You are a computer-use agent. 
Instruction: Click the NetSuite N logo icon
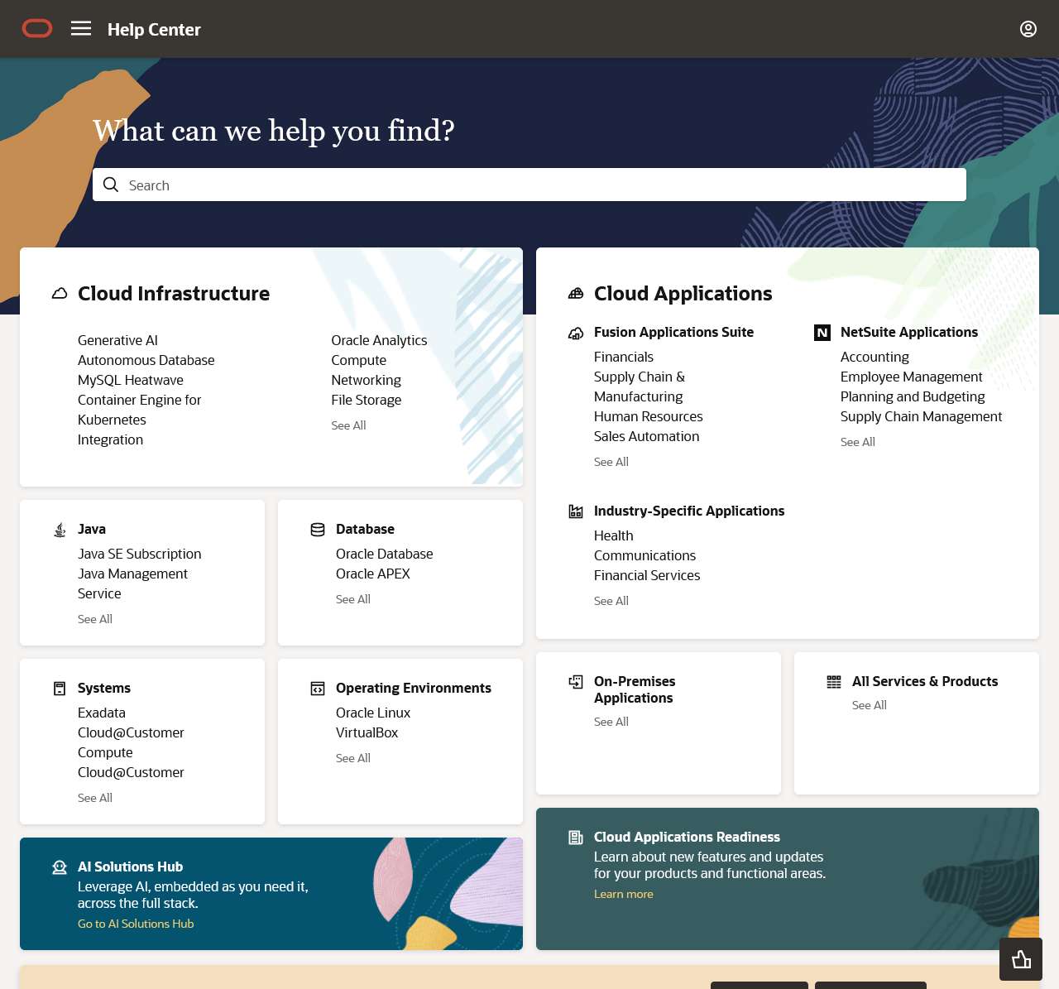(822, 333)
